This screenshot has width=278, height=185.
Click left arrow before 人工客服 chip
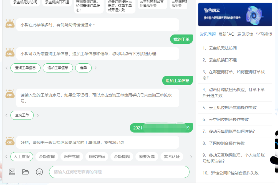click(6, 157)
